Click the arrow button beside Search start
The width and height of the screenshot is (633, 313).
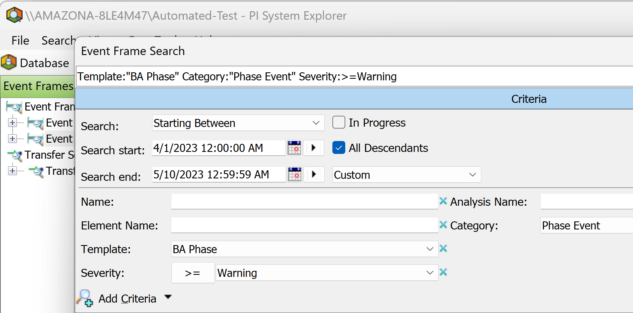pyautogui.click(x=314, y=148)
